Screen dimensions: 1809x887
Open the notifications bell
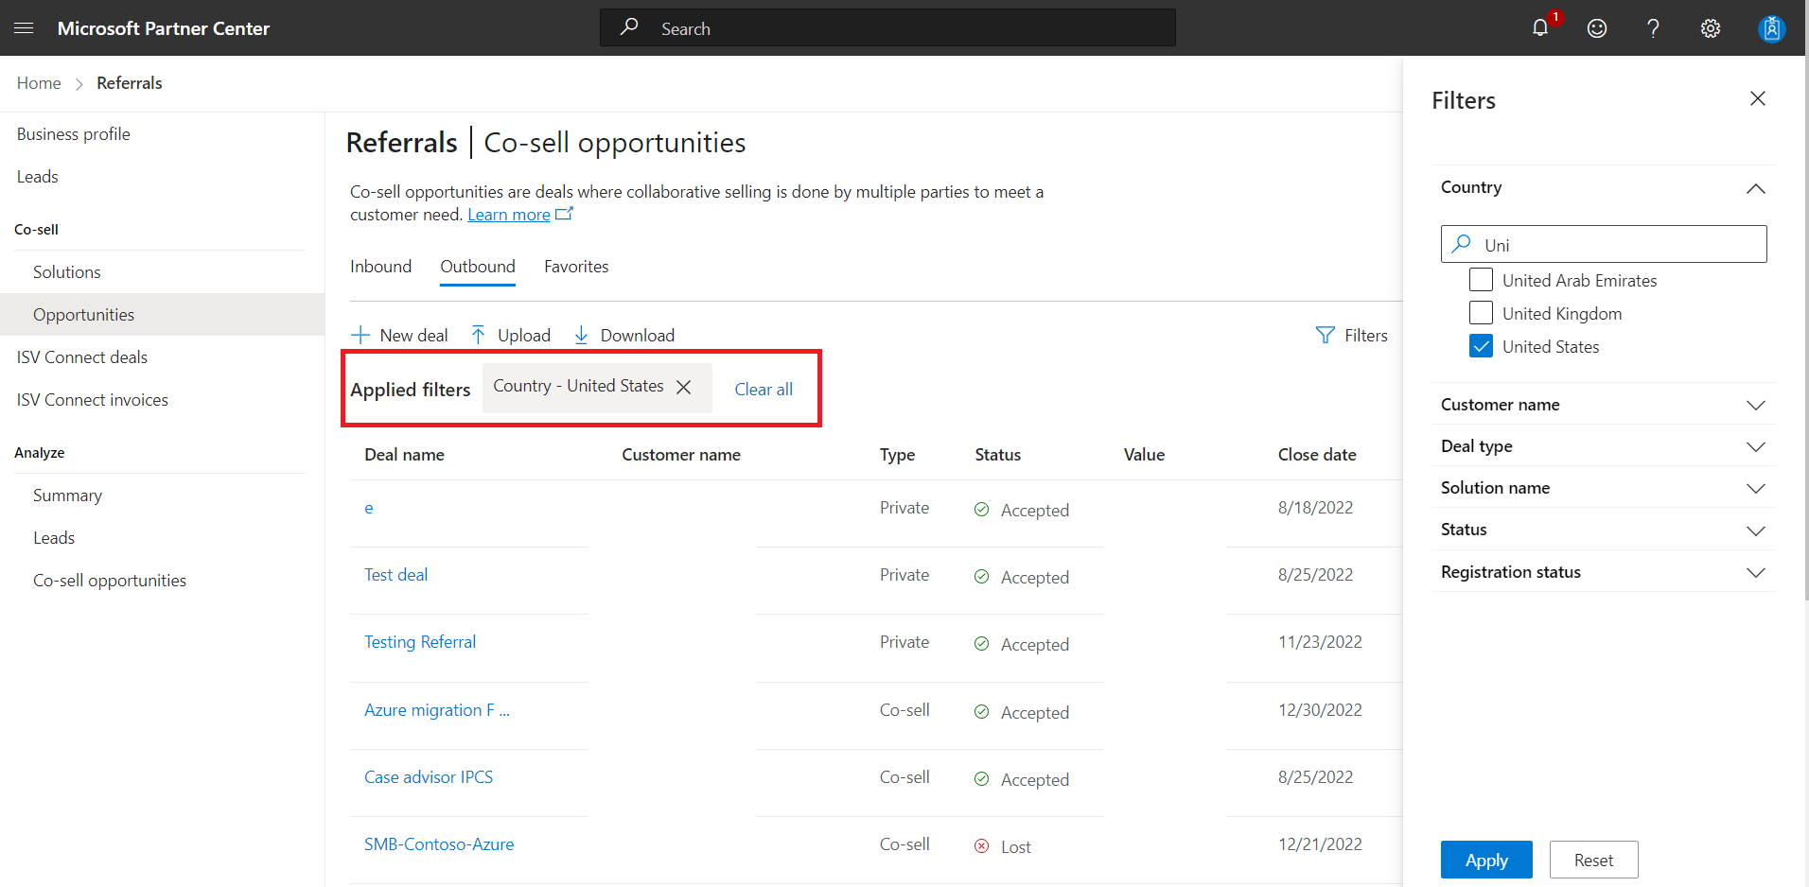(1540, 28)
